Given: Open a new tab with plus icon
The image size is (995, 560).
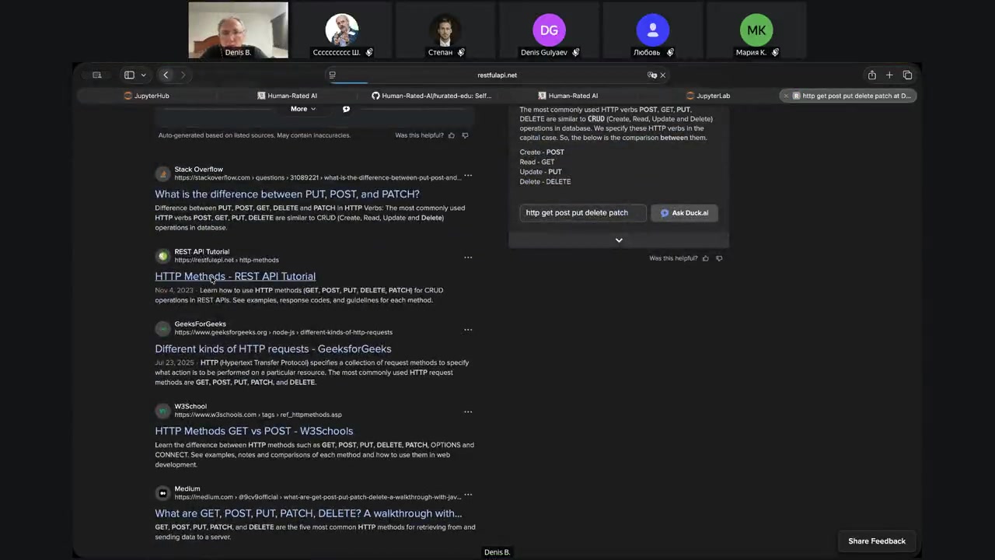Looking at the screenshot, I should click(889, 75).
